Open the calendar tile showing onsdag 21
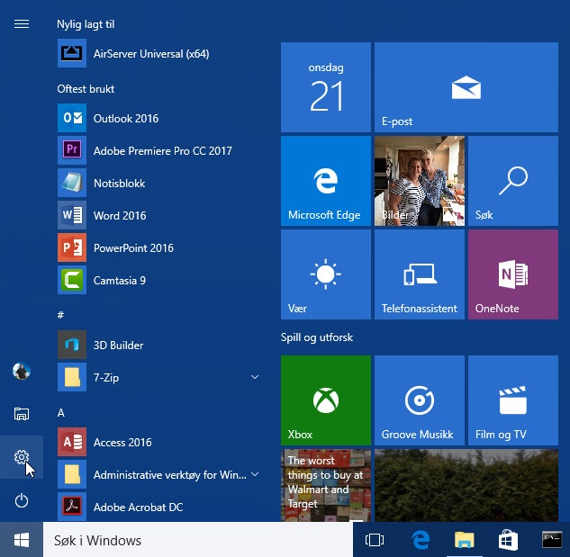The width and height of the screenshot is (570, 557). pyautogui.click(x=325, y=87)
